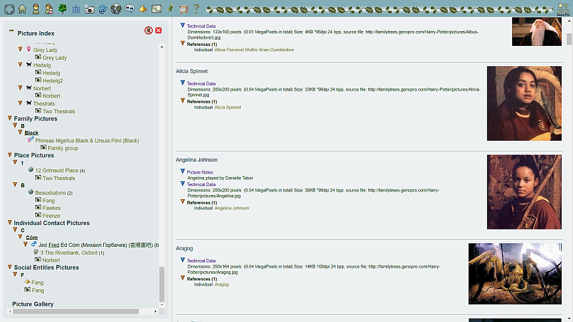Screen dimensions: 573x322
Task: Open help with the question mark icon
Action: tap(196, 9)
